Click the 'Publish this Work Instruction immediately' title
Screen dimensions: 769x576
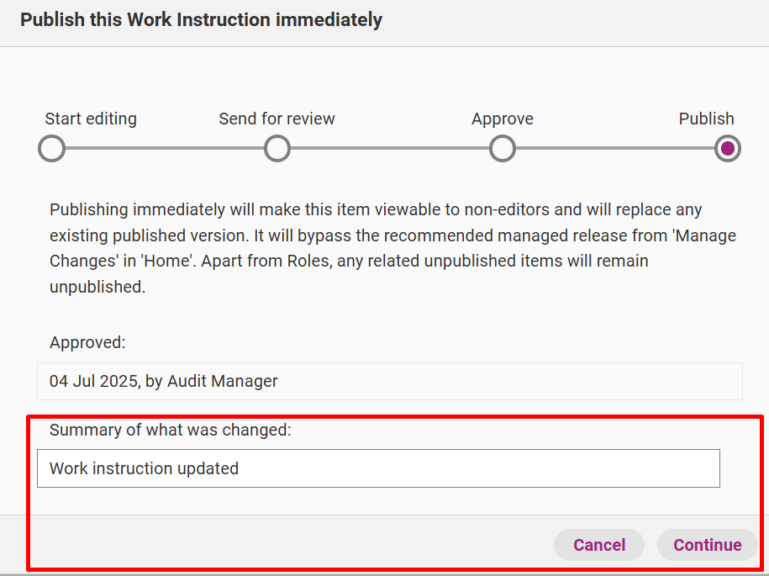pos(201,20)
